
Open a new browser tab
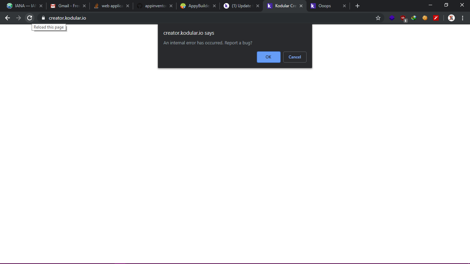tap(357, 6)
